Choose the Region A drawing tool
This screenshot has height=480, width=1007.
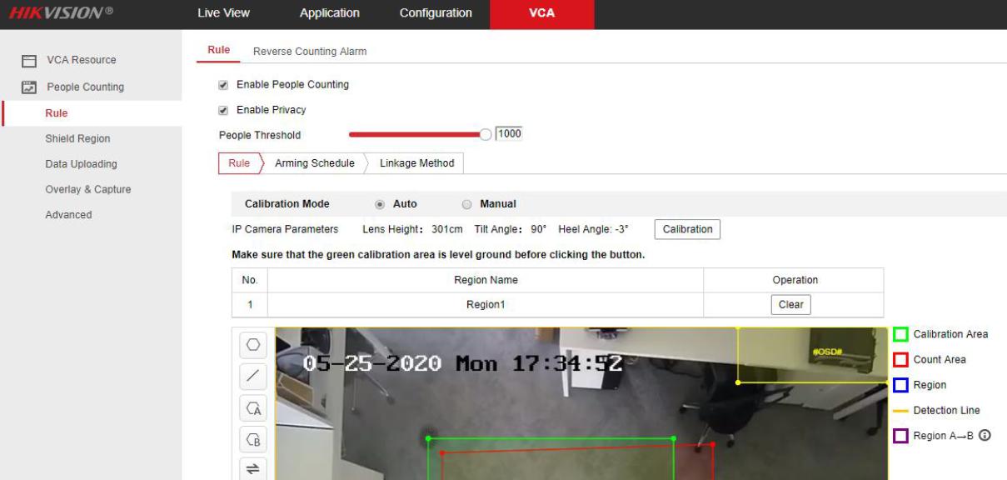pos(253,408)
